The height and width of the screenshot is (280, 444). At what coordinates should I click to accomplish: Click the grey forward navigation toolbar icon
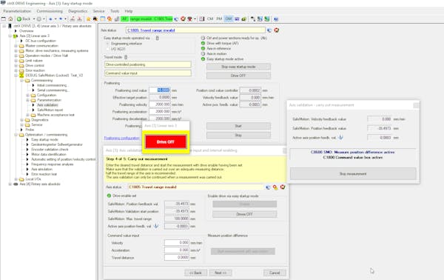point(39,19)
